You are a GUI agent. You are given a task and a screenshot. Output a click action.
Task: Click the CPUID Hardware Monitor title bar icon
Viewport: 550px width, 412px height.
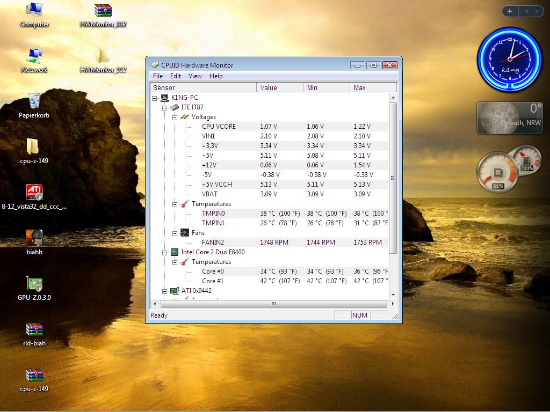155,65
